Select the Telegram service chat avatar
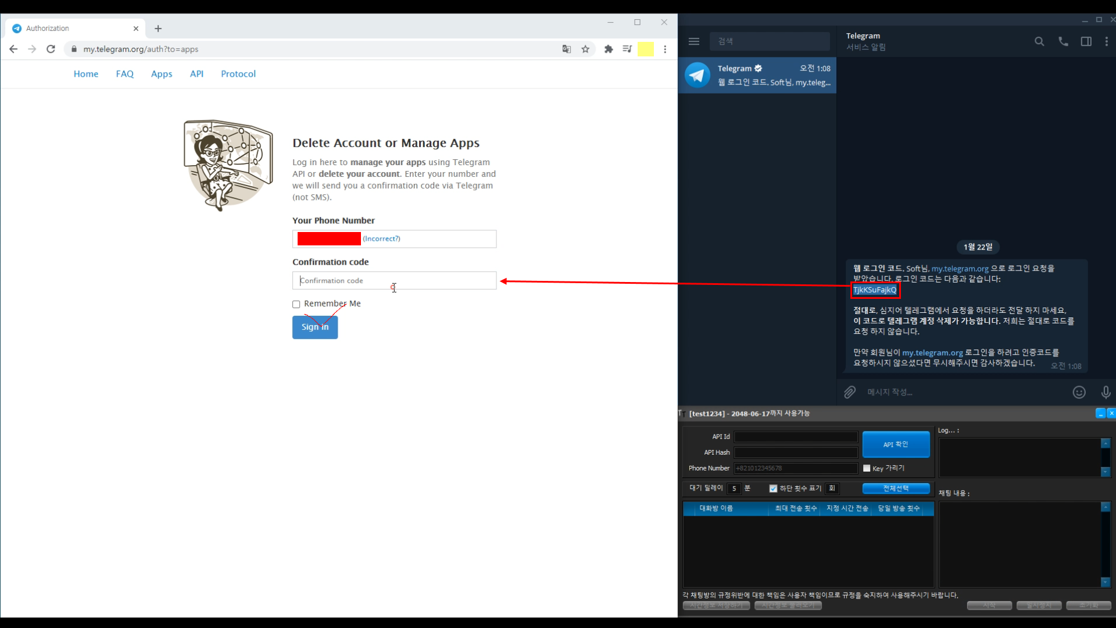Image resolution: width=1116 pixels, height=628 pixels. 697,75
